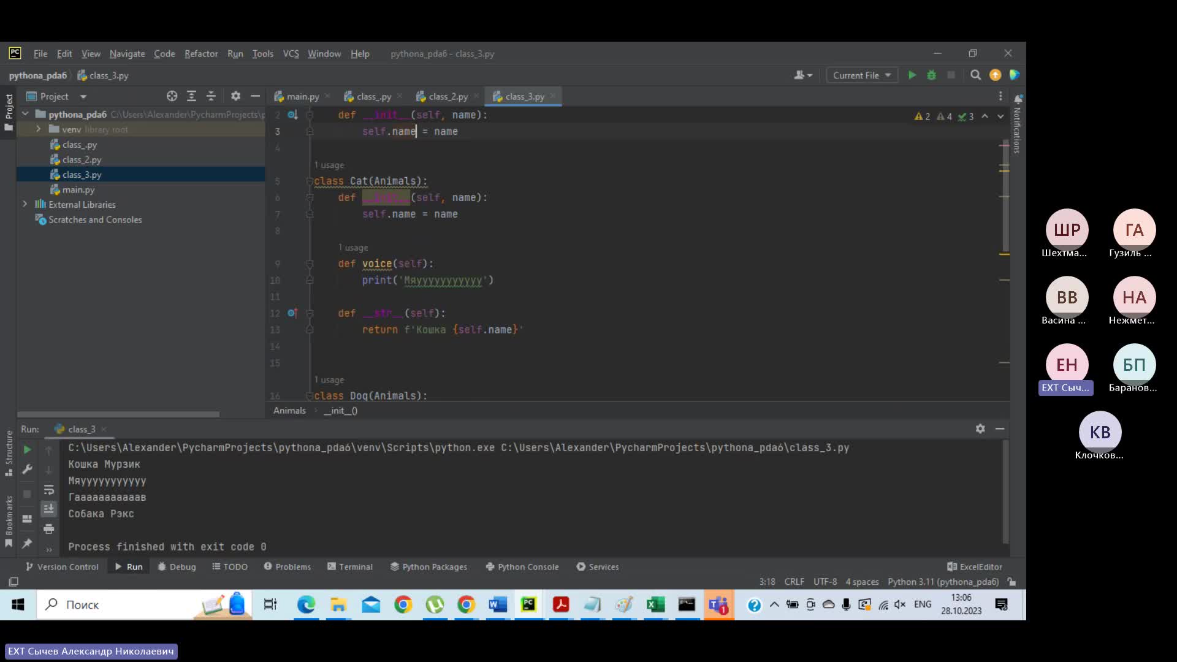Viewport: 1177px width, 662px height.
Task: Open Python Console tool window
Action: tap(522, 566)
